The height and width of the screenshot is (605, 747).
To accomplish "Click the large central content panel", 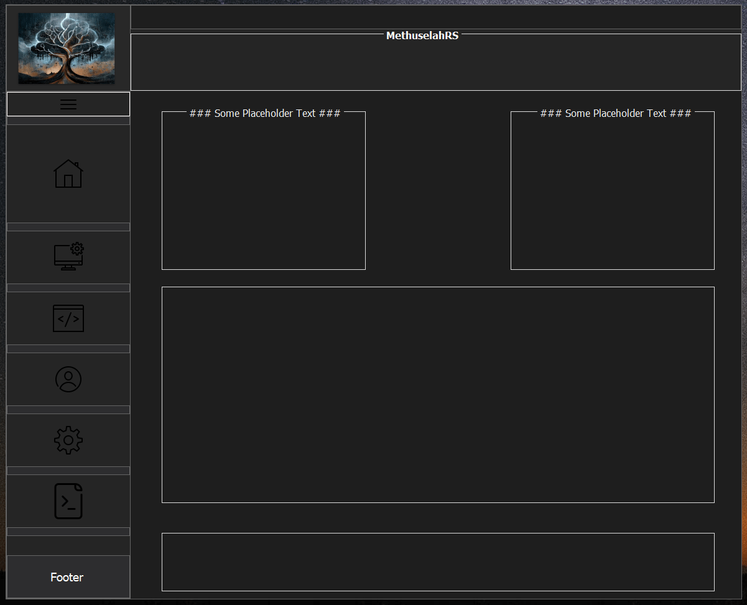I will (438, 394).
